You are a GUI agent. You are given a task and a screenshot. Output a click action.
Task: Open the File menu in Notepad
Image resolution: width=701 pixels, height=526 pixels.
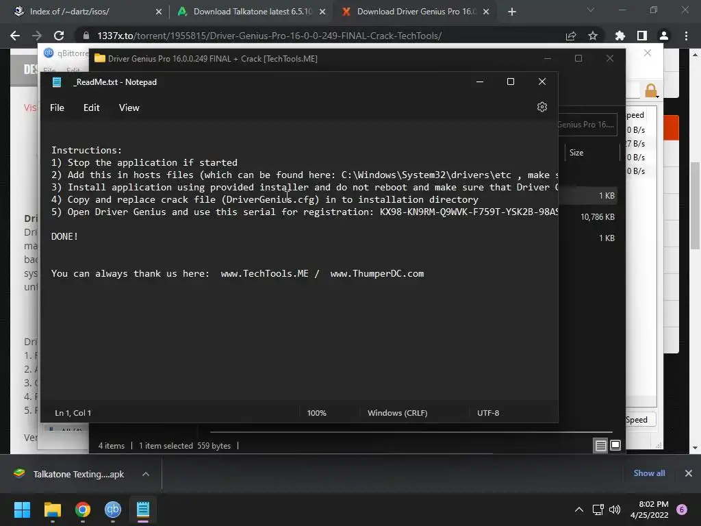57,108
